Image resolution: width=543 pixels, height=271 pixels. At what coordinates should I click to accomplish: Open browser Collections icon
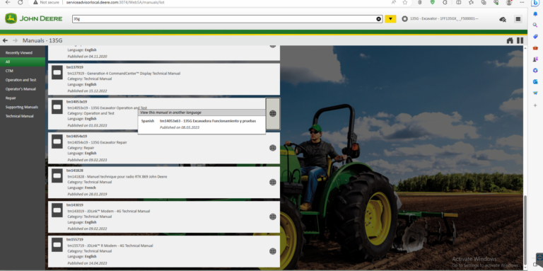[484, 2]
